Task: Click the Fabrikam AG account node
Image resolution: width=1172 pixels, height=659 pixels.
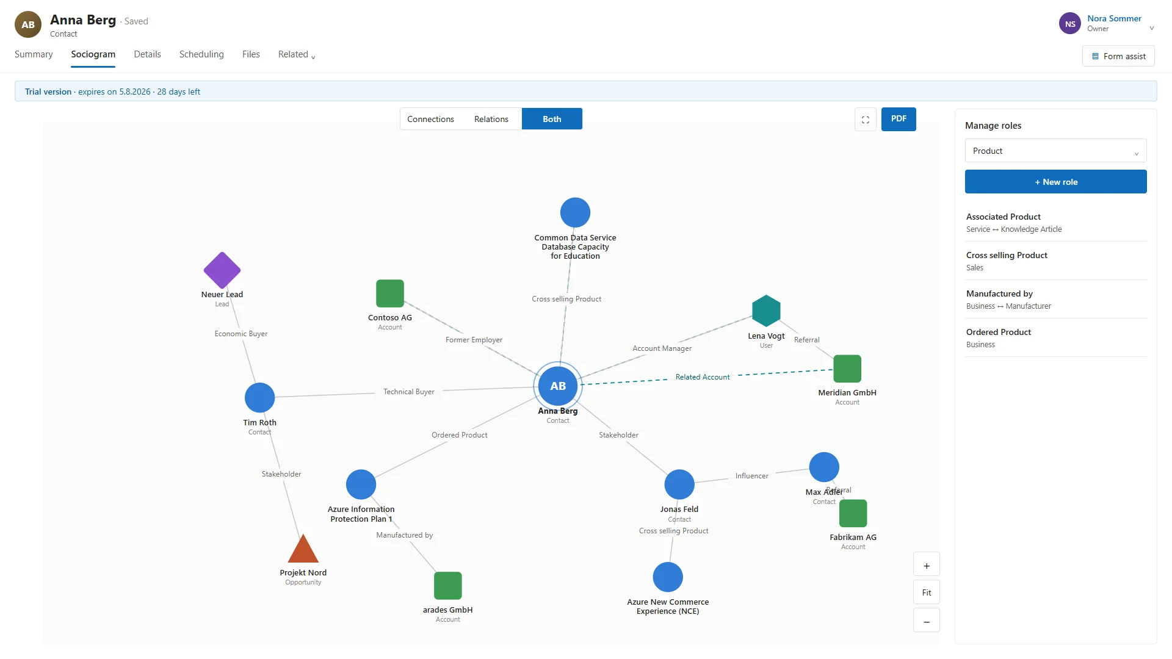Action: coord(853,513)
